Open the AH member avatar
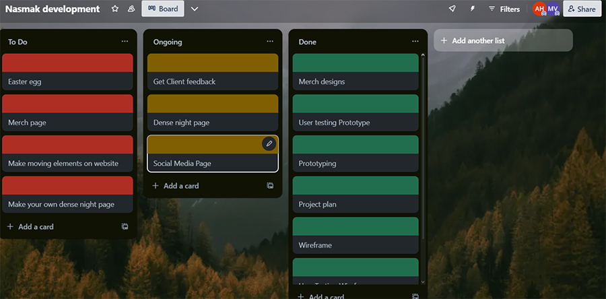This screenshot has height=299, width=606. pyautogui.click(x=539, y=9)
